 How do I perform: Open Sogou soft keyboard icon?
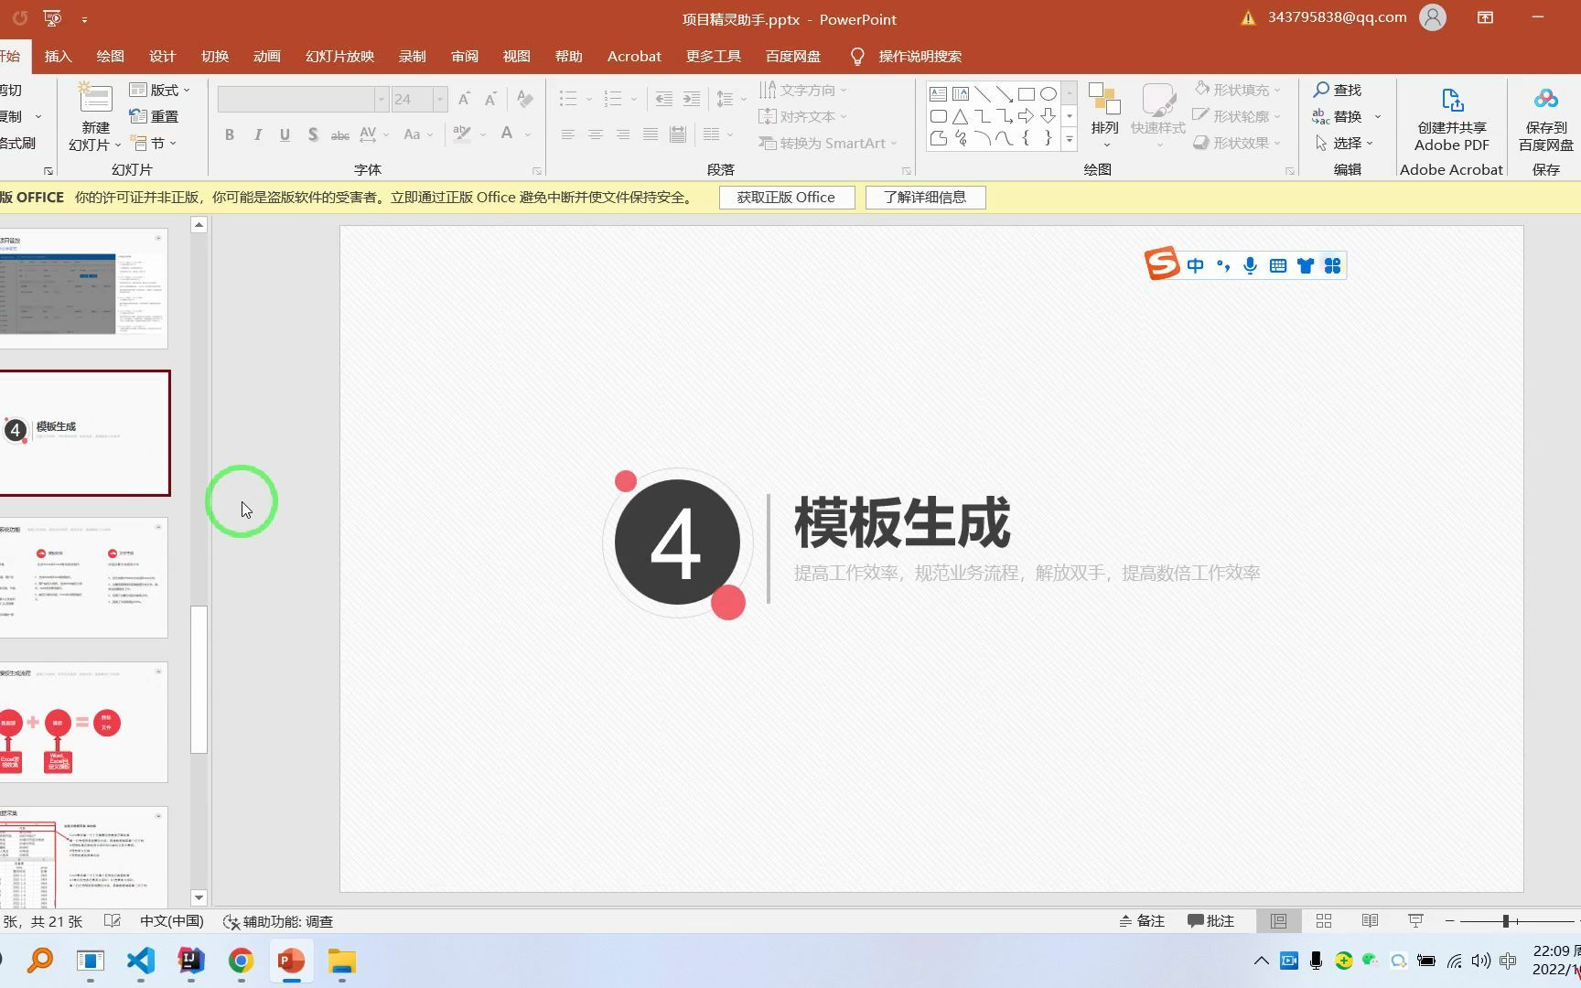click(1278, 266)
